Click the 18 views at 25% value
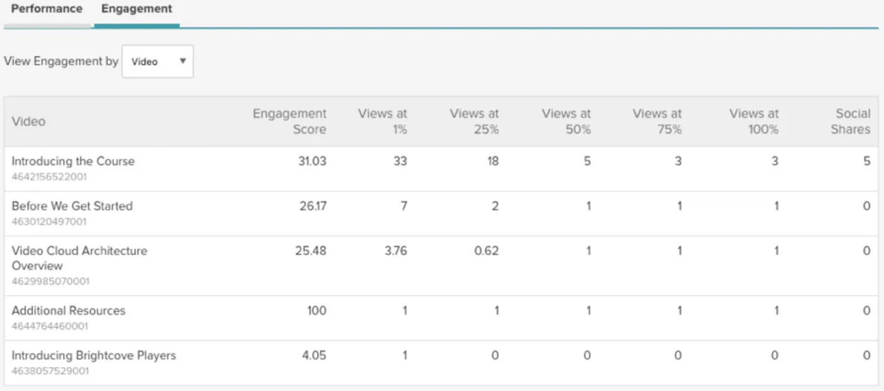This screenshot has height=391, width=884. [x=492, y=161]
